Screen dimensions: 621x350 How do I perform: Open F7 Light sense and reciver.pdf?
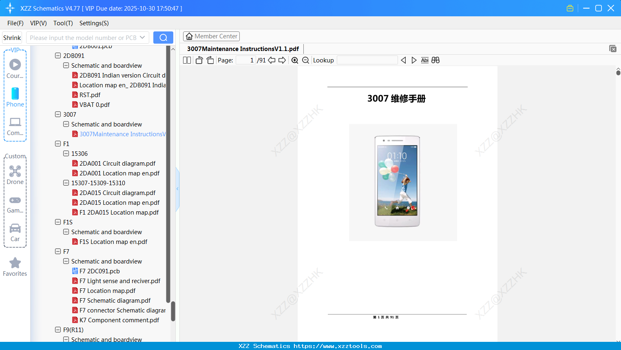pyautogui.click(x=120, y=281)
